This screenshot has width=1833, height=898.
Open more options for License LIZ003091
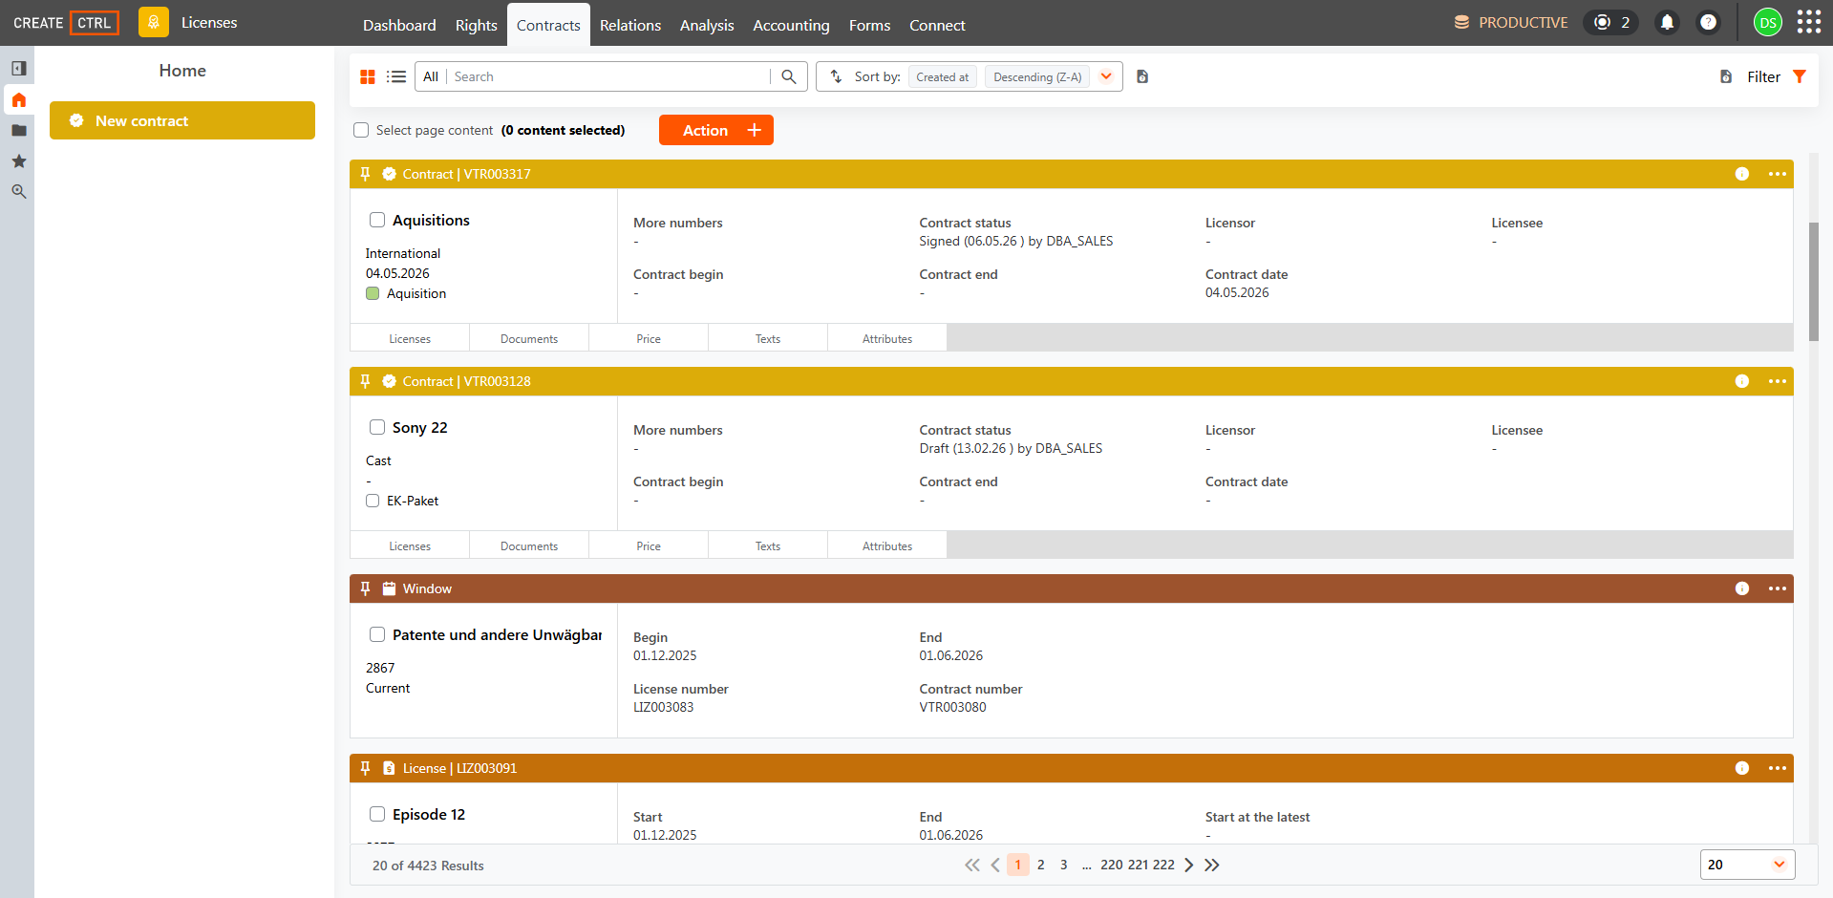(x=1778, y=768)
